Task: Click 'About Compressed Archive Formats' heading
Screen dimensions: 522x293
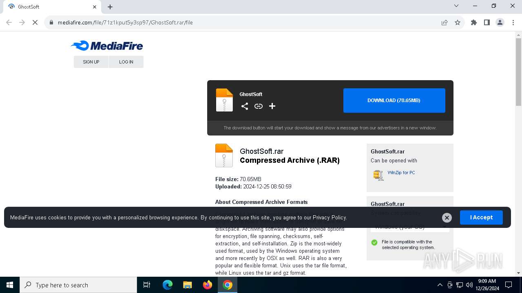Action: pyautogui.click(x=261, y=202)
